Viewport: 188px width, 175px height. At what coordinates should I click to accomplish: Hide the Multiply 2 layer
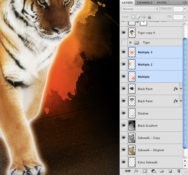pyautogui.click(x=124, y=64)
